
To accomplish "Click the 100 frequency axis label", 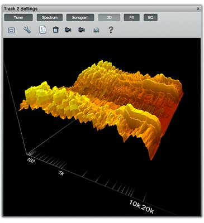I will coord(31,160).
